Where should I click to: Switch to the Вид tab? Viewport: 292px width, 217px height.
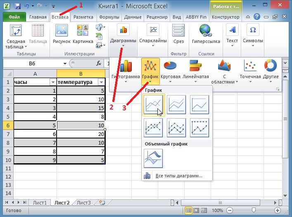click(x=176, y=17)
